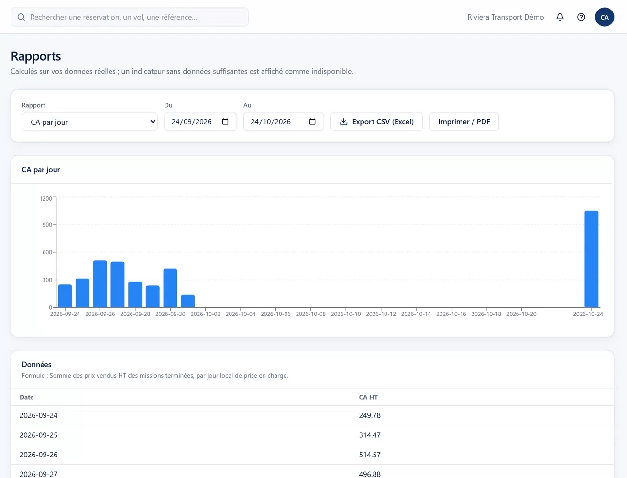Screen dimensions: 627x478
Task: Click the Formule description text
Action: pos(155,376)
